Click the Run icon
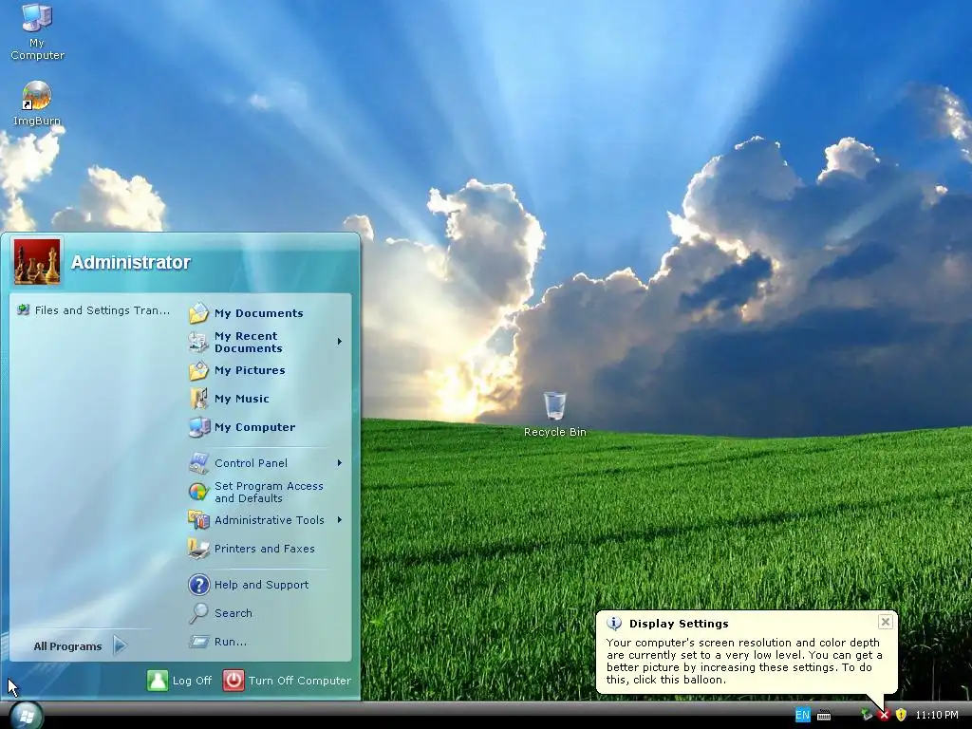This screenshot has height=729, width=972. pos(199,642)
